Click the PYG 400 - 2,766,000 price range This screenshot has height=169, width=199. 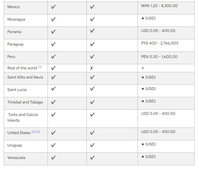(160, 43)
